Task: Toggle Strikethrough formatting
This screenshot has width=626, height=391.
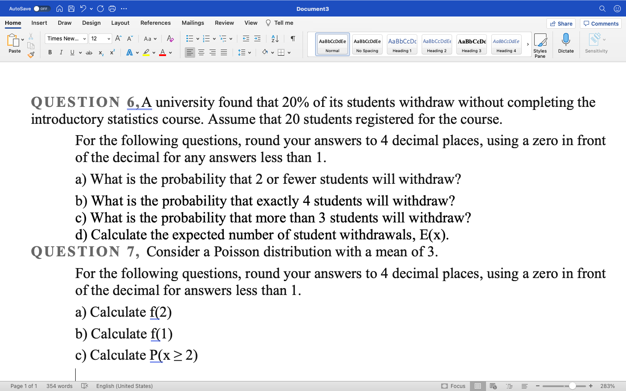Action: coord(89,53)
